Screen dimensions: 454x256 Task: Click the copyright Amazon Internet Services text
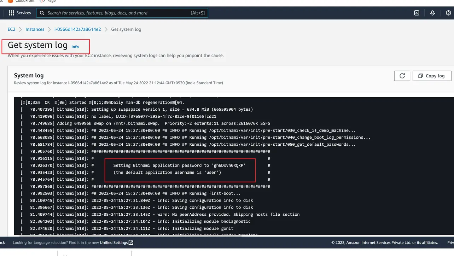pos(384,243)
